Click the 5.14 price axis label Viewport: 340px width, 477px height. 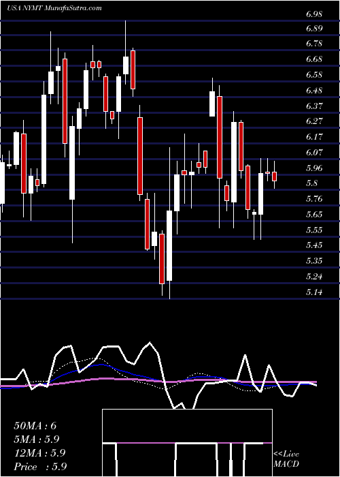click(x=314, y=292)
